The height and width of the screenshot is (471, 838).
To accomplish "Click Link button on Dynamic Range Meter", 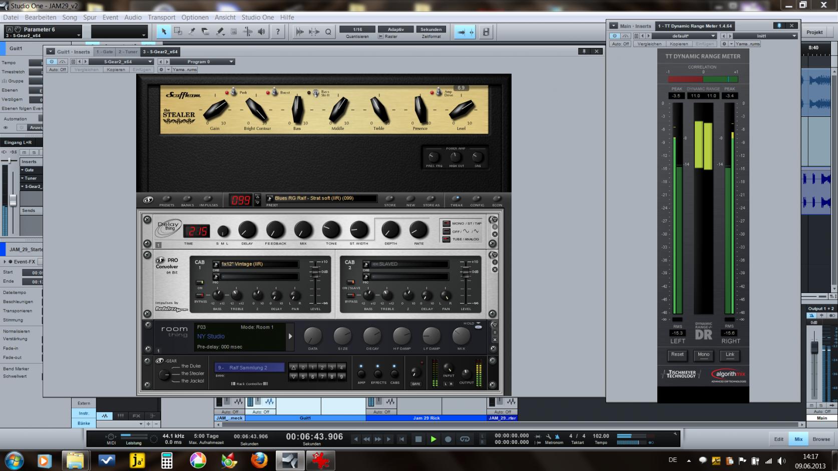I will pyautogui.click(x=730, y=354).
